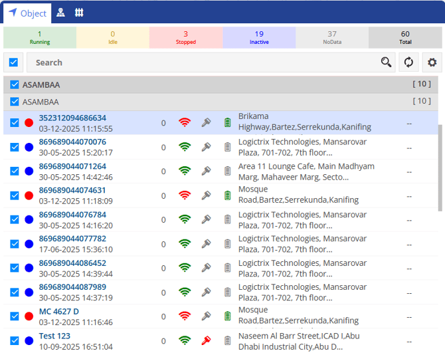Click green battery icon for MC 4627 D
This screenshot has height=353, width=445.
click(228, 316)
